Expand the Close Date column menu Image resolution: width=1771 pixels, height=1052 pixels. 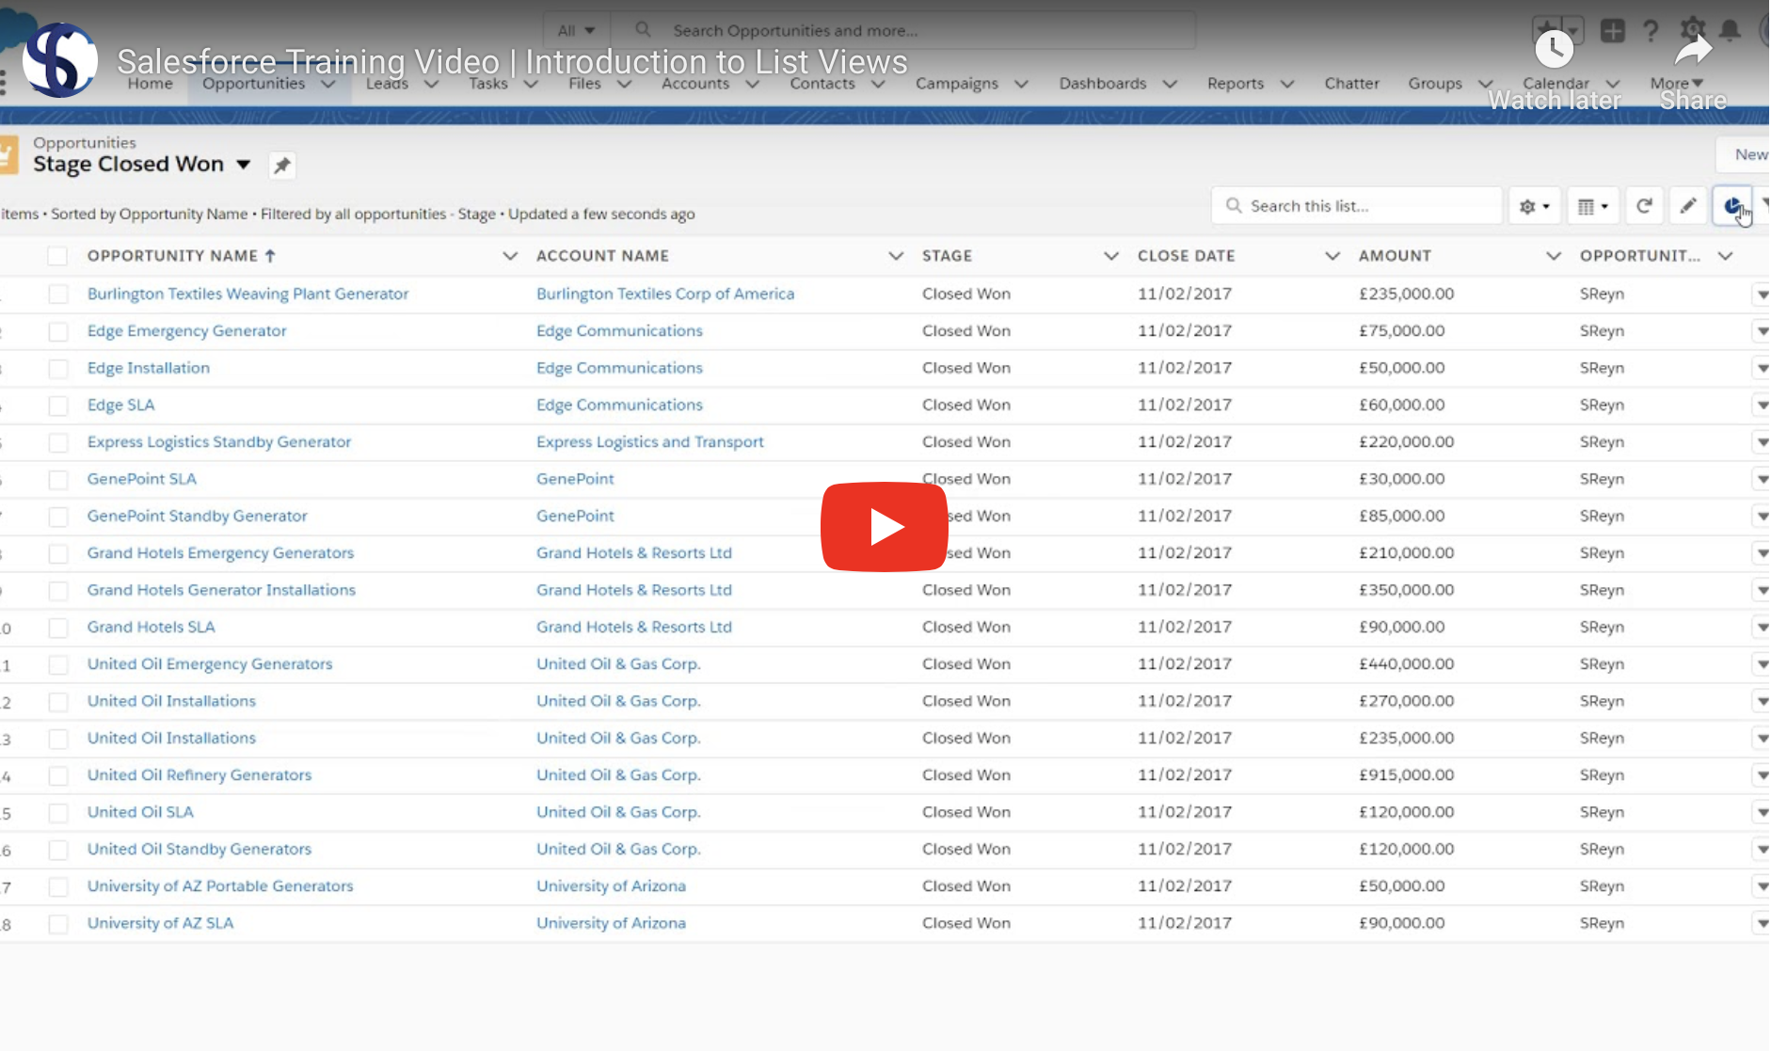click(1332, 256)
